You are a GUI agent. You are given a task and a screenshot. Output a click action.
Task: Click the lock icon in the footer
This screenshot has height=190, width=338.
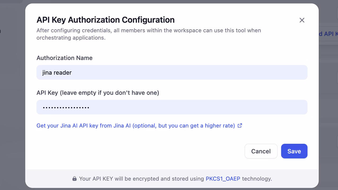pos(75,179)
